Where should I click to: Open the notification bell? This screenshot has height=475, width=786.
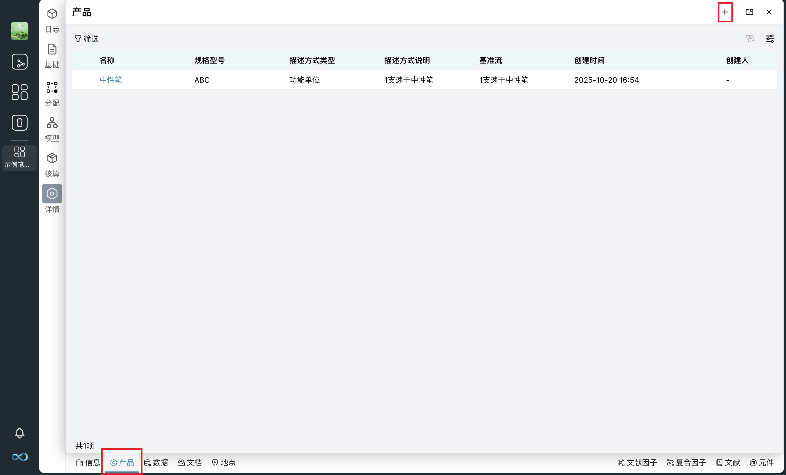point(19,433)
